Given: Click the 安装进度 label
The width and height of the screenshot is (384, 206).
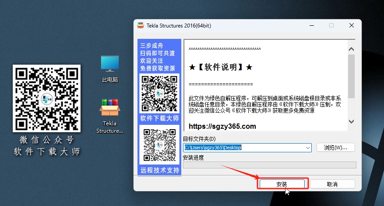Looking at the screenshot, I should pos(193,158).
